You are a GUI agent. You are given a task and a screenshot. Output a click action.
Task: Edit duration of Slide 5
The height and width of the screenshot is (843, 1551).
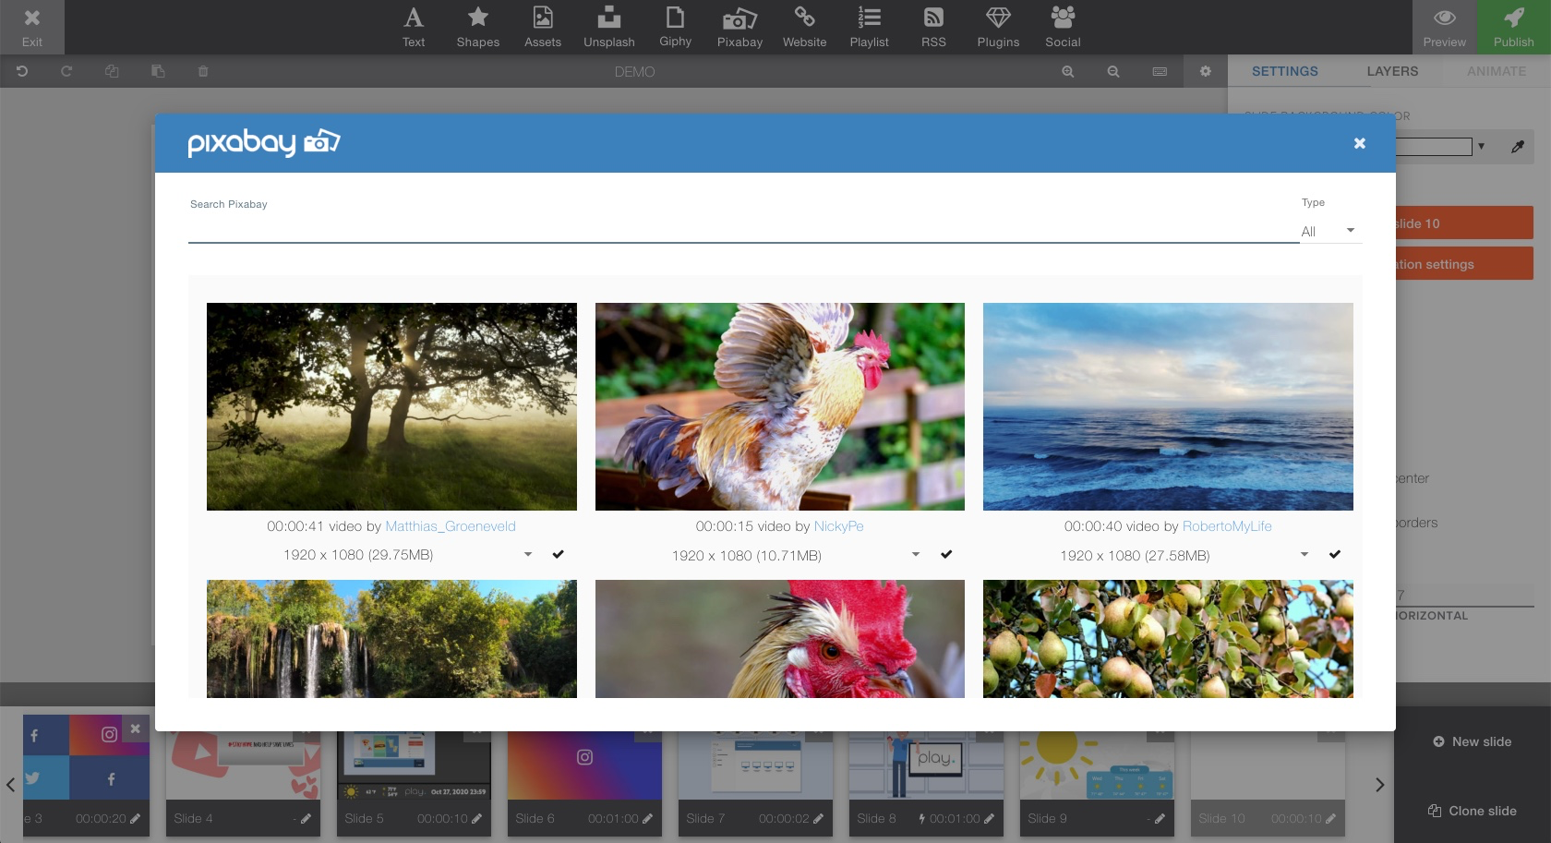coord(476,819)
